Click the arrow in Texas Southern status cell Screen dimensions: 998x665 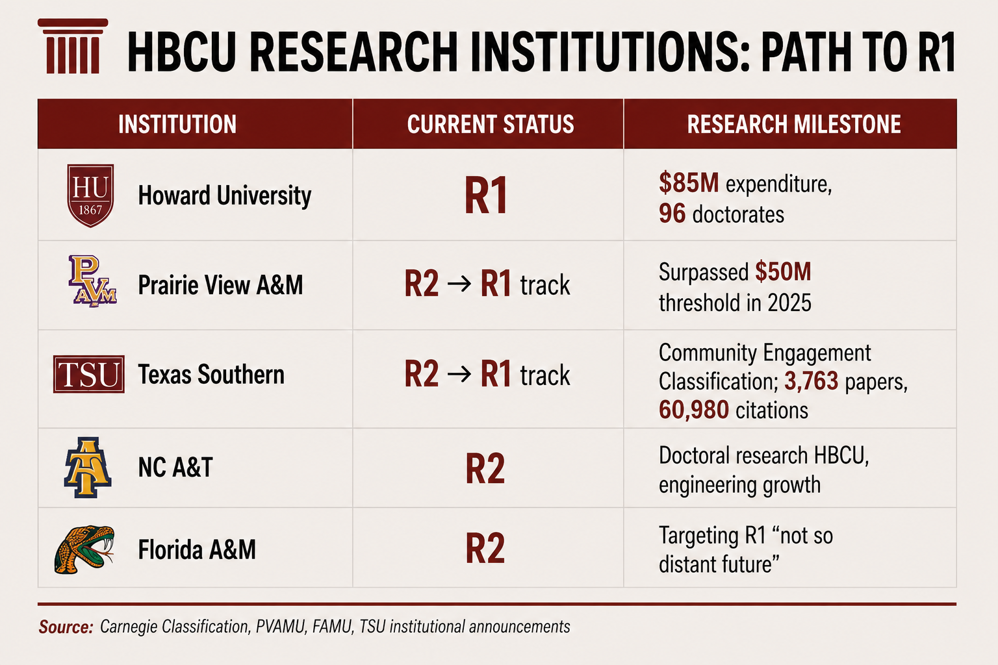pos(459,375)
